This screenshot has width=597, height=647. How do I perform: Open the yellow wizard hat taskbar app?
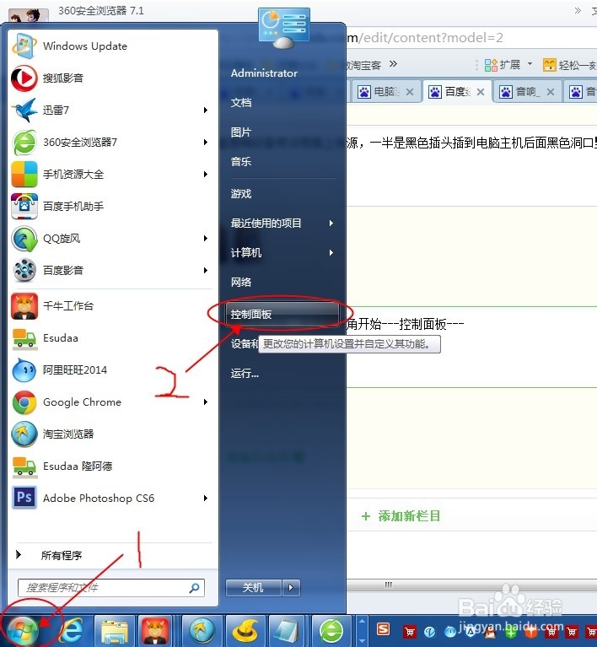coord(245,630)
